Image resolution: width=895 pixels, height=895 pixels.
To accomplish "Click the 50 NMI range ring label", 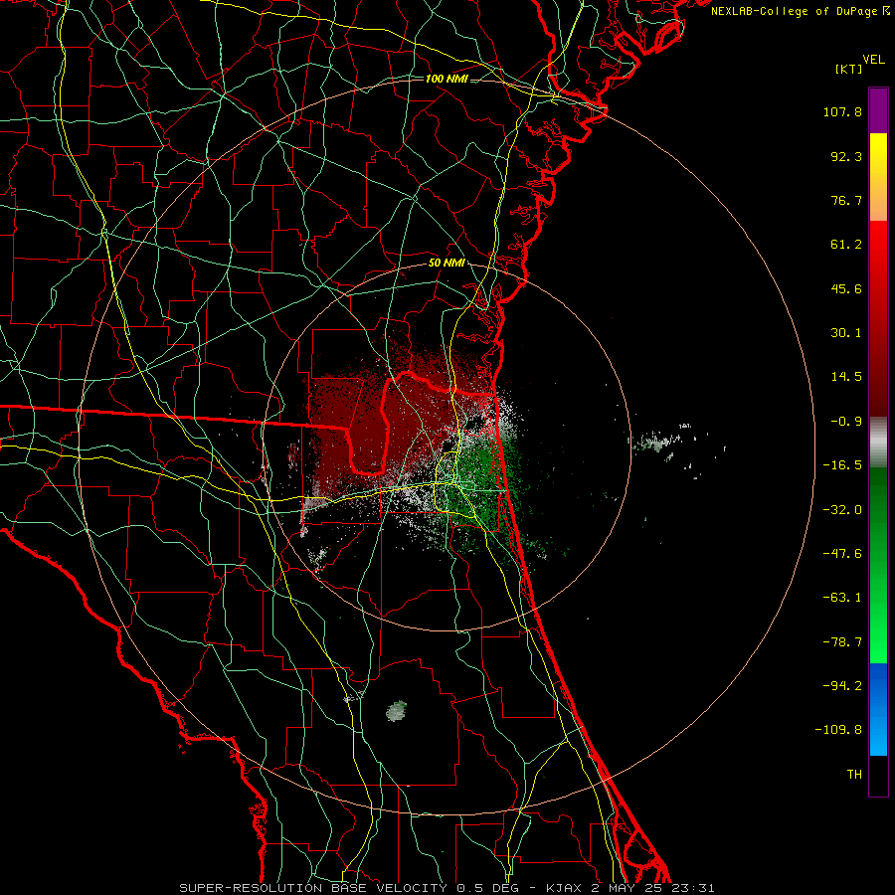I will coord(447,264).
